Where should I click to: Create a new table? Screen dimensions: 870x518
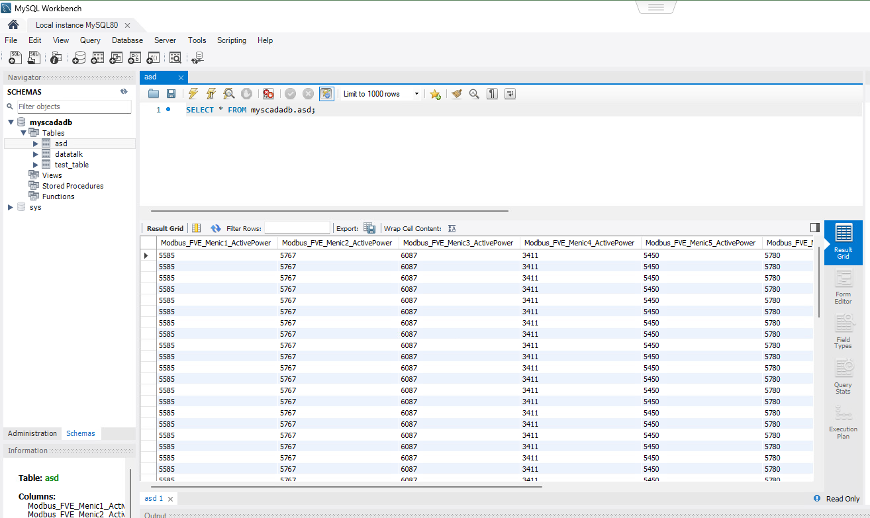pyautogui.click(x=97, y=58)
